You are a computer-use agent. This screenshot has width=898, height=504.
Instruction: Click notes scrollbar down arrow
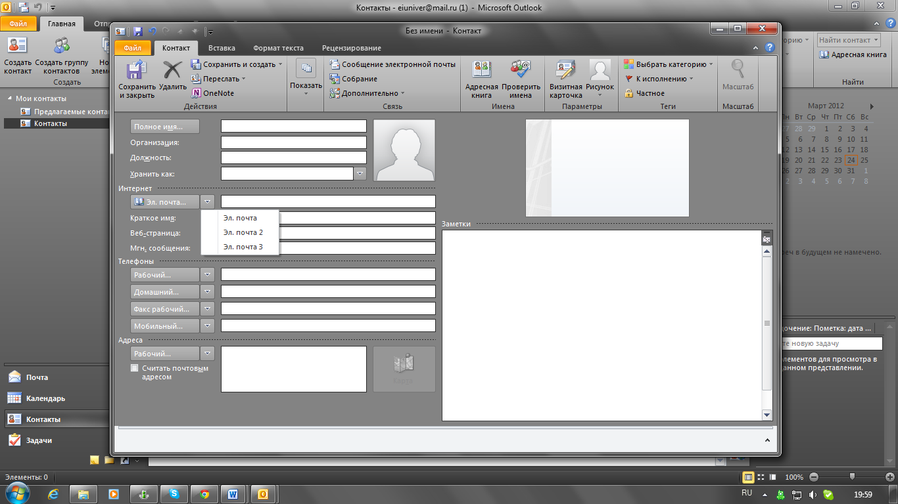[767, 415]
